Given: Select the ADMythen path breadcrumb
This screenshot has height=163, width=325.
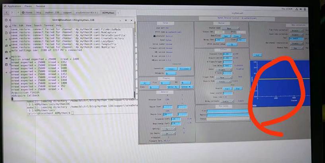Looking at the screenshot, I should (108, 13).
